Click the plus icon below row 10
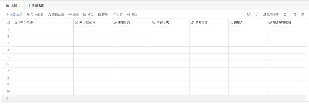Image resolution: width=309 pixels, height=108 pixels. pos(8,98)
